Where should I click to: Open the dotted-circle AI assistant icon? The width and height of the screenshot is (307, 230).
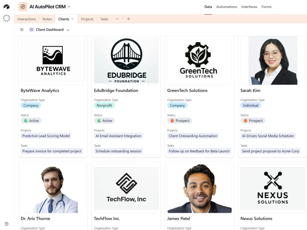tap(6, 18)
